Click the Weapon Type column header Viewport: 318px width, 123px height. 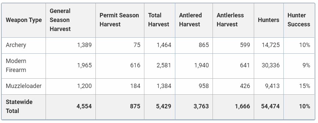tap(24, 20)
